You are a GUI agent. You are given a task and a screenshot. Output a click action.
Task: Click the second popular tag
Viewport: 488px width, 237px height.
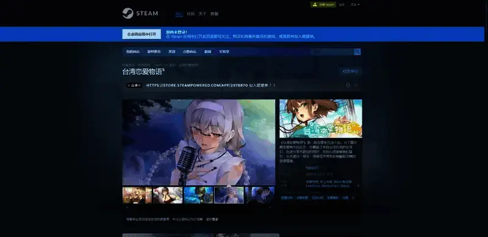[302, 198]
